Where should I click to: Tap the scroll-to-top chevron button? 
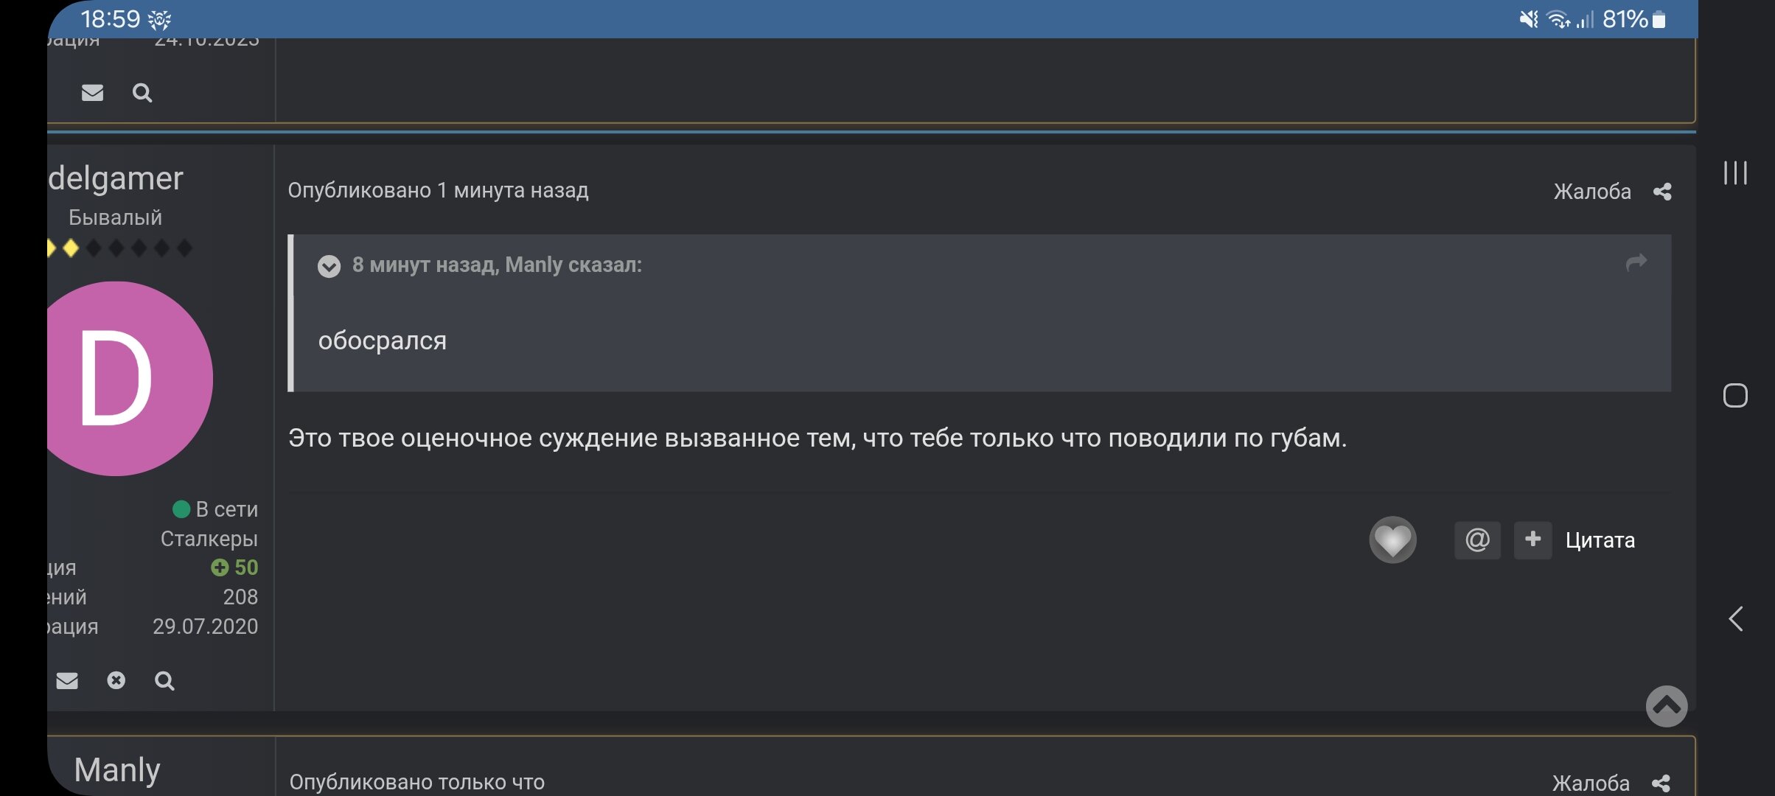tap(1667, 706)
